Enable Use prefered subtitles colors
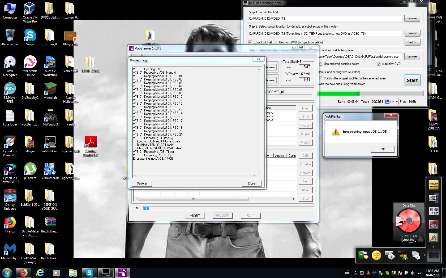 pyautogui.click(x=321, y=64)
